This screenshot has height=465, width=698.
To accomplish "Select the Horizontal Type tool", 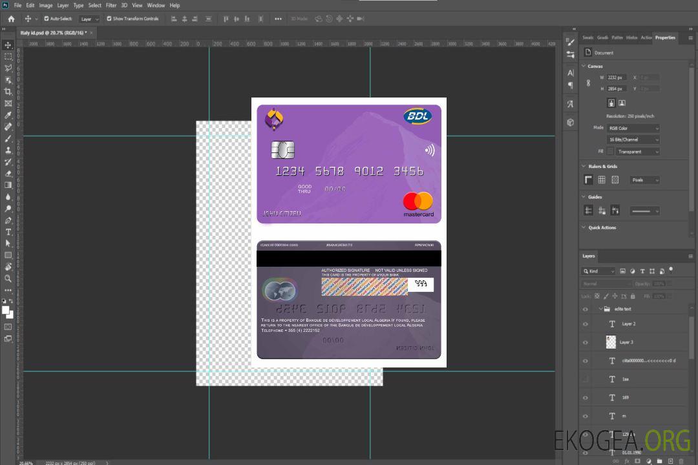I will (8, 232).
